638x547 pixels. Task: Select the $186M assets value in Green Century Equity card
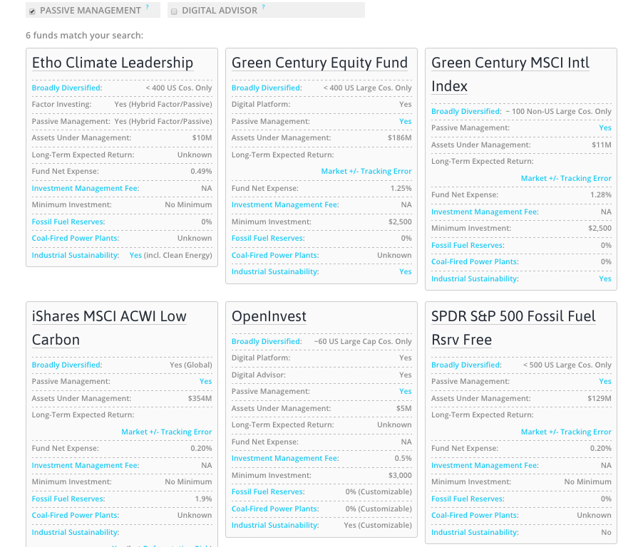(400, 137)
